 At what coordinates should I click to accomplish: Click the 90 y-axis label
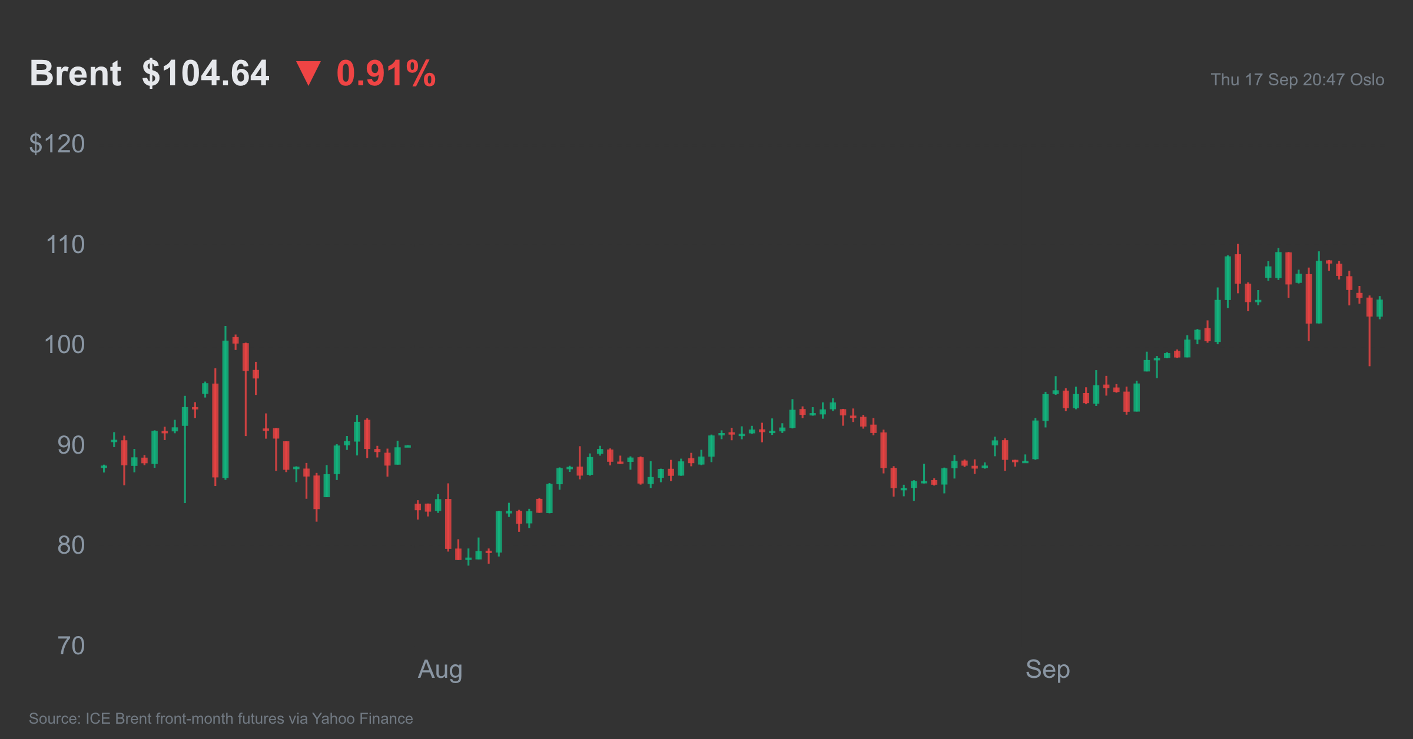pyautogui.click(x=71, y=445)
